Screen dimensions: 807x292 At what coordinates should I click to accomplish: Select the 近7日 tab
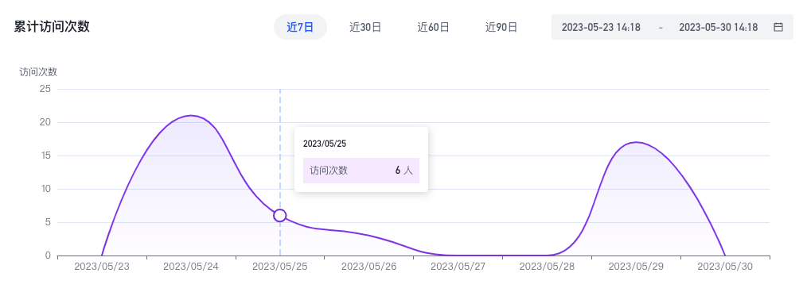pos(300,27)
